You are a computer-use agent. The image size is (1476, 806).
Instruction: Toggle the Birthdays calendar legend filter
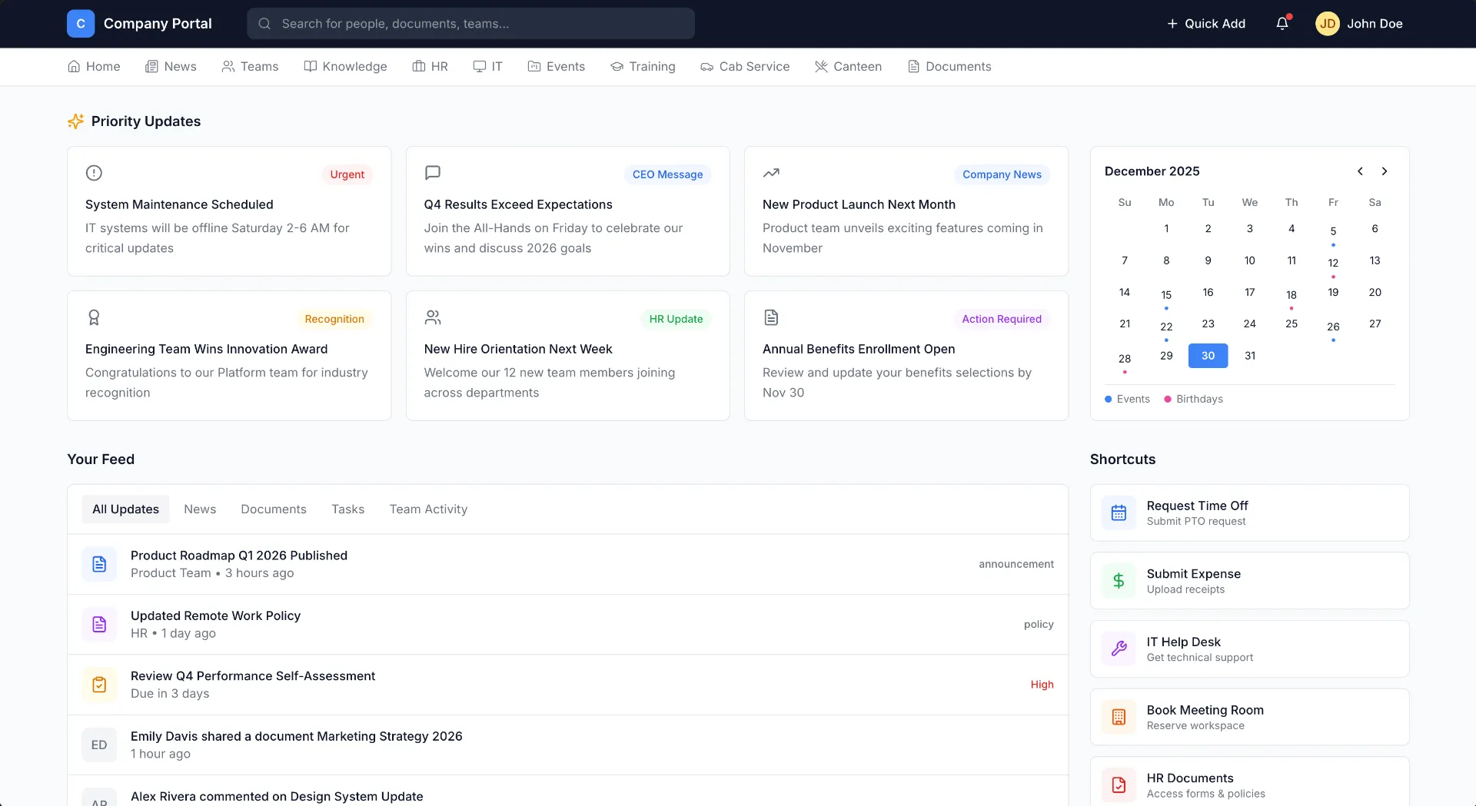[x=1193, y=399]
